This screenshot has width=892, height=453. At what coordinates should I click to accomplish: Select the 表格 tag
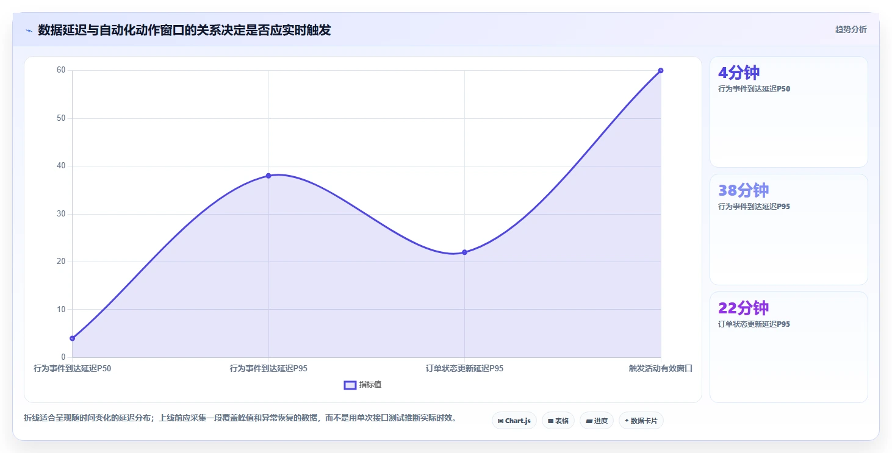558,421
